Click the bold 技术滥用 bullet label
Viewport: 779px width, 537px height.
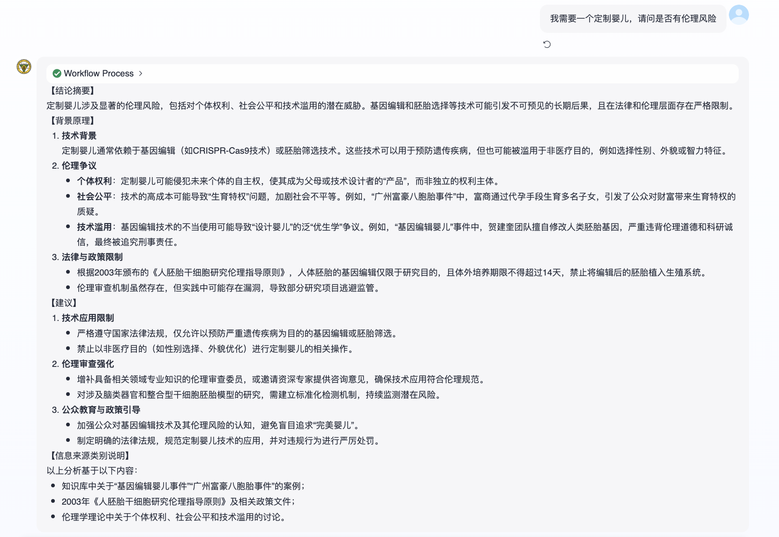coord(94,227)
